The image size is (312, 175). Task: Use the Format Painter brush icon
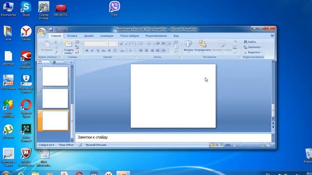56,52
